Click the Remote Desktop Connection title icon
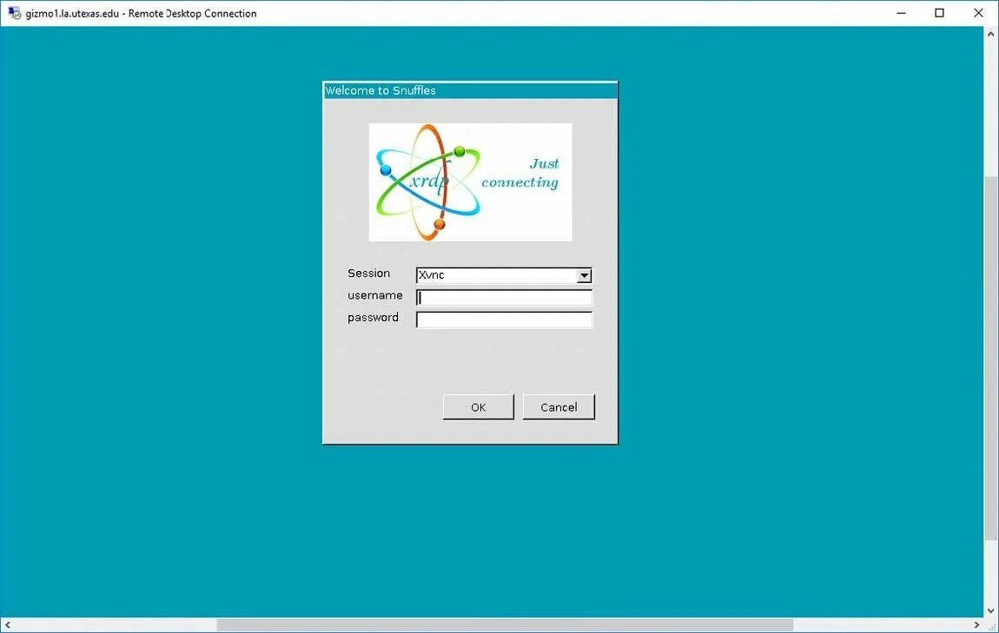This screenshot has height=633, width=999. point(14,13)
